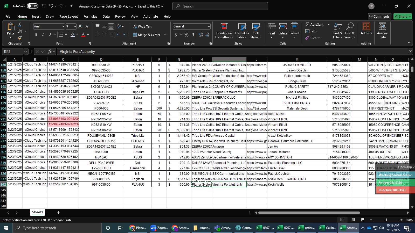The image size is (415, 233).
Task: Toggle Bold formatting
Action: (x=36, y=35)
